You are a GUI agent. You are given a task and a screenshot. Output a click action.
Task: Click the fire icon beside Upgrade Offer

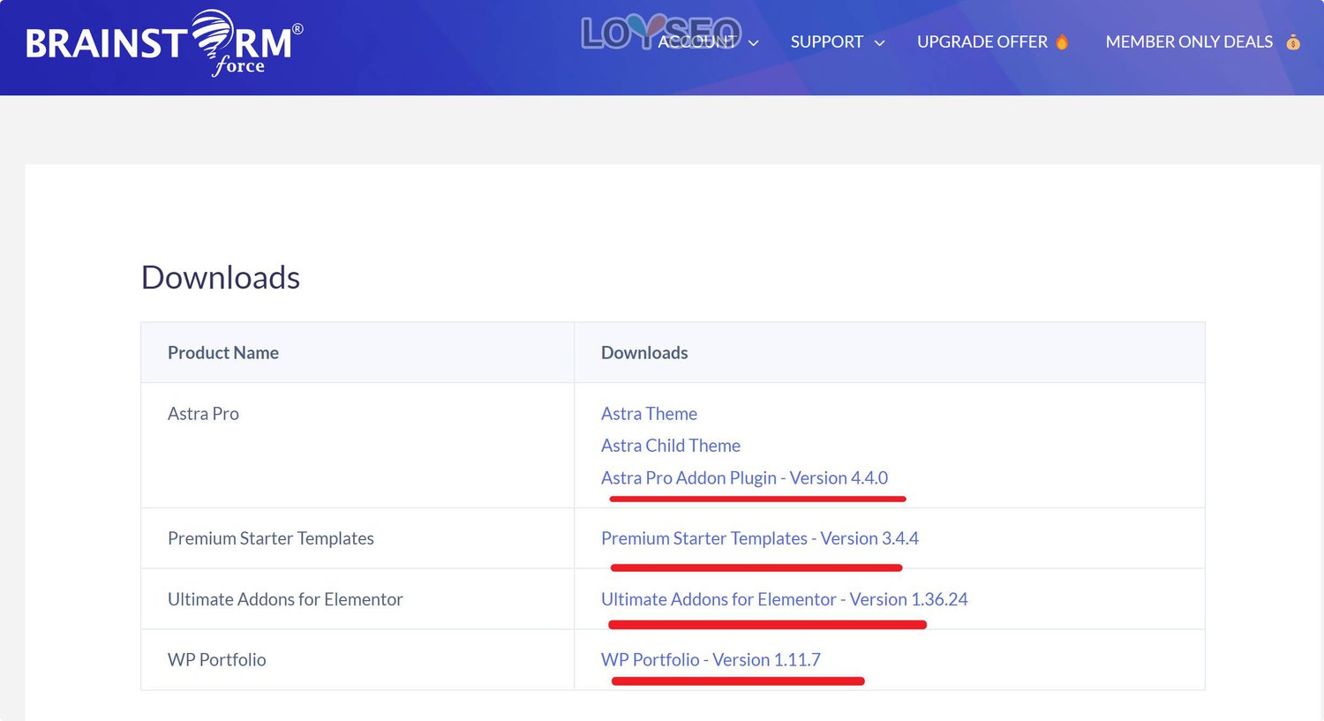click(x=1062, y=41)
